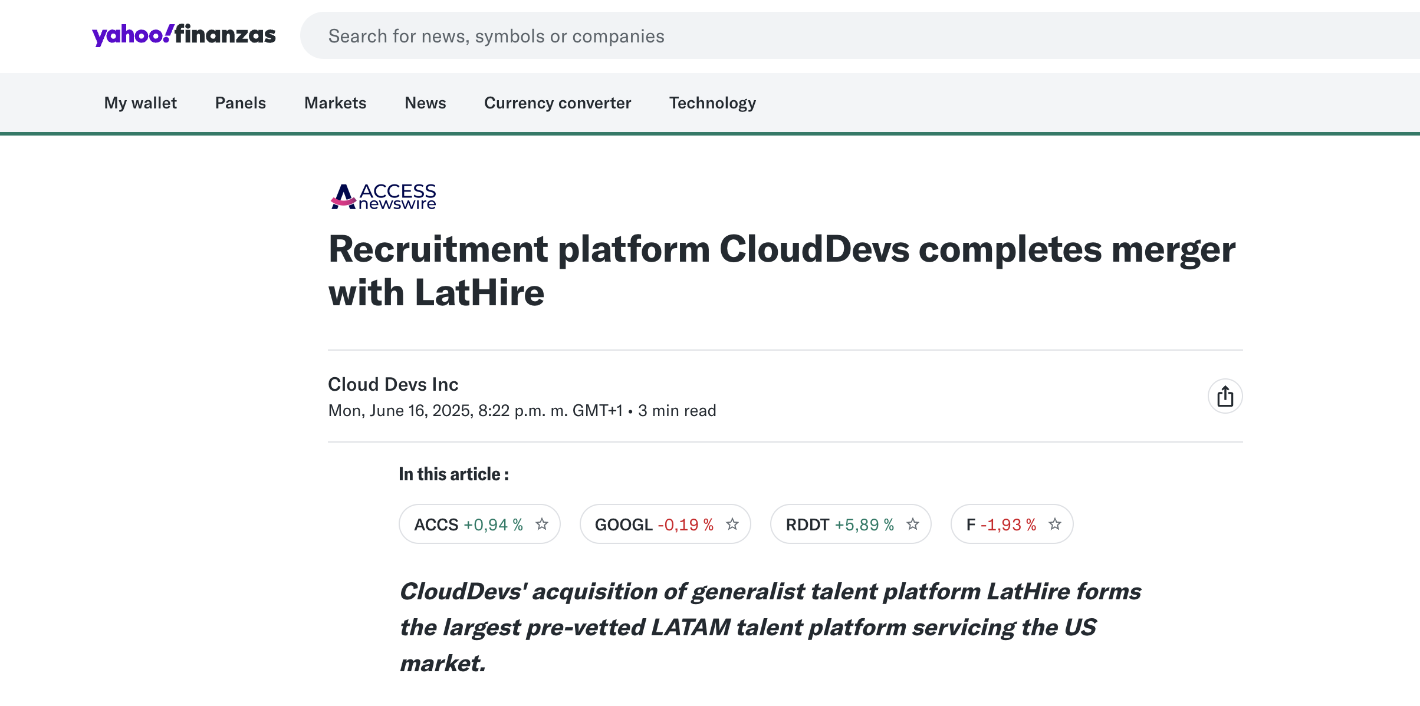
Task: Click the Mon, June 16, 2025 timestamp
Action: pyautogui.click(x=475, y=411)
